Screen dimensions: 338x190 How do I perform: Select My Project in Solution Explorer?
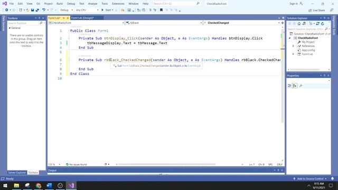[308, 42]
